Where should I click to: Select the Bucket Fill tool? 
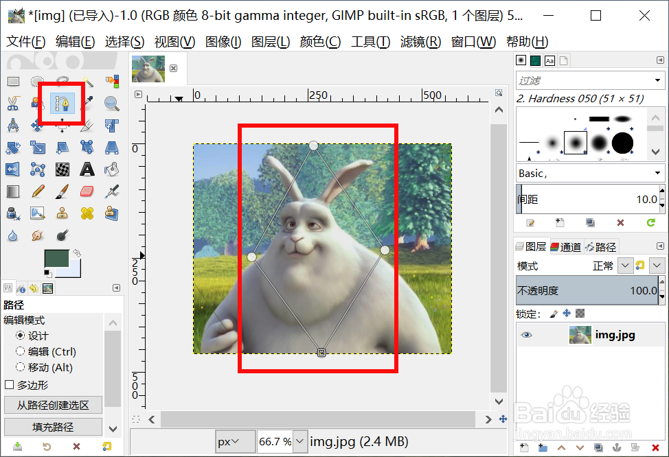click(112, 169)
